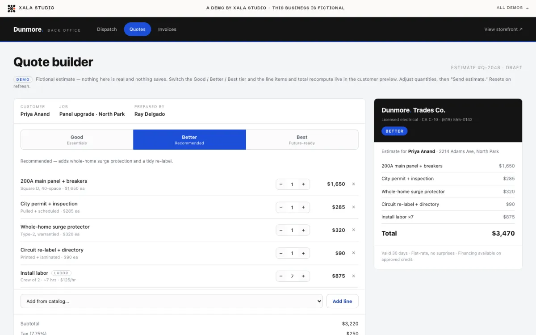Viewport: 536px width, 335px height.
Task: Click quantity field for 200A main panel
Action: click(x=292, y=184)
